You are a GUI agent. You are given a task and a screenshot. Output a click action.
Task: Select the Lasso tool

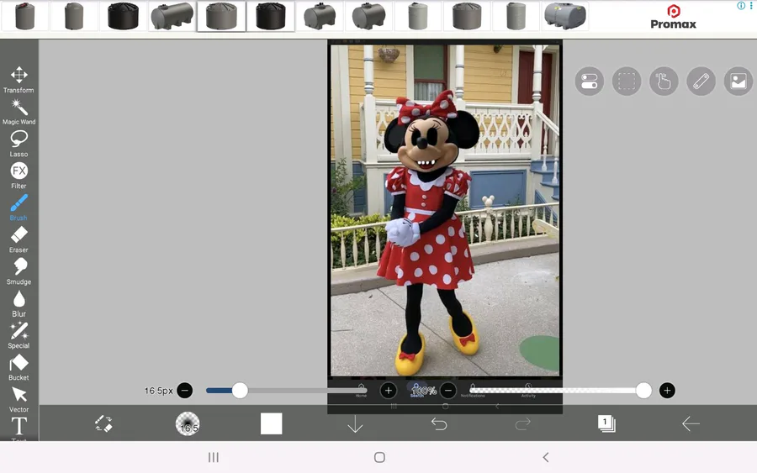coord(19,144)
